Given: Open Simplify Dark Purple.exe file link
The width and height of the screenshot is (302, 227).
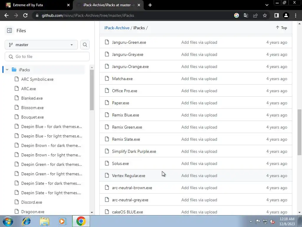Looking at the screenshot, I should pos(134,152).
